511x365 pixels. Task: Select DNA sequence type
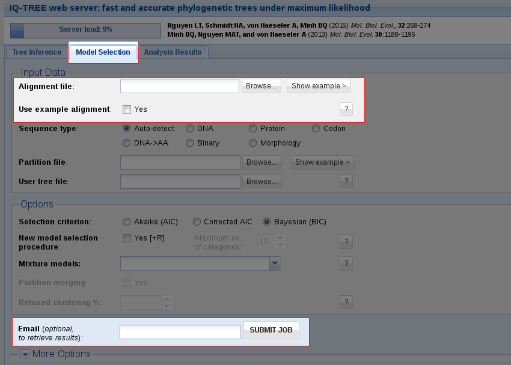pyautogui.click(x=189, y=129)
